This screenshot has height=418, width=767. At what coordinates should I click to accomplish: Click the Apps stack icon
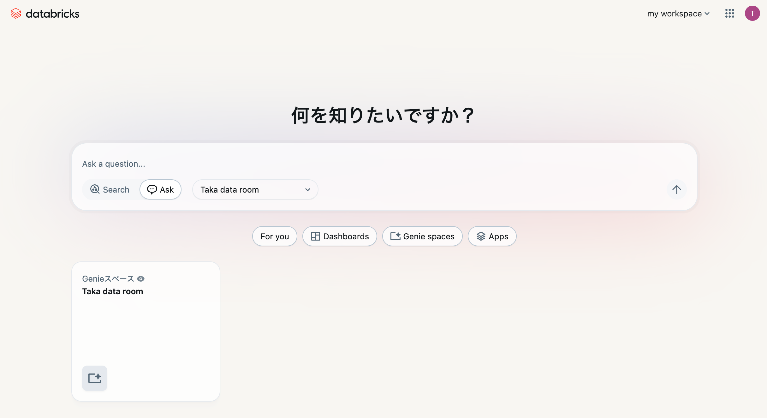point(481,236)
